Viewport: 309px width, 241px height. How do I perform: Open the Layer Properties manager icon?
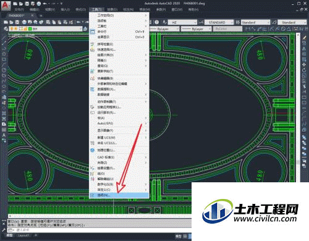(x=6, y=29)
